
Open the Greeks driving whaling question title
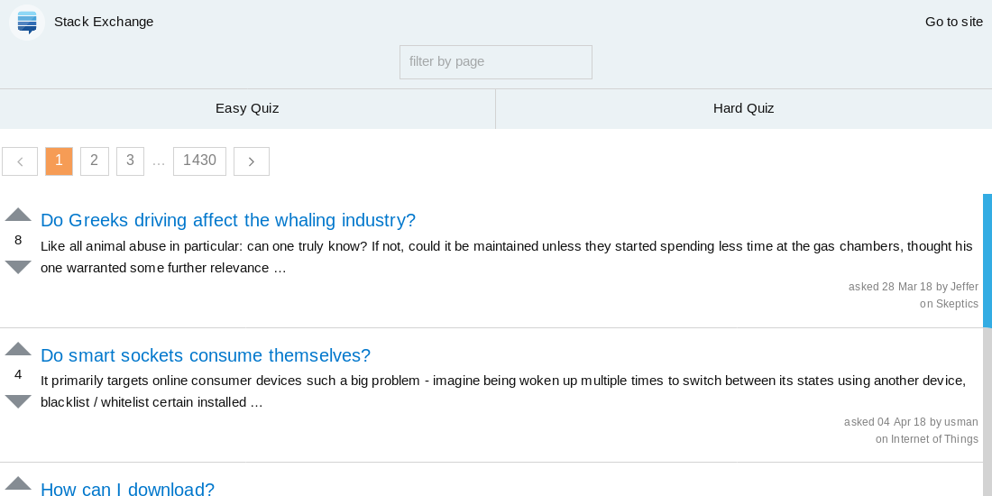[x=228, y=220]
